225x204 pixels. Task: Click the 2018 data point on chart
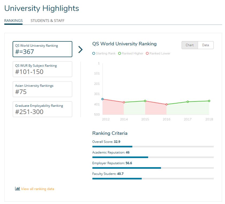tap(209, 101)
